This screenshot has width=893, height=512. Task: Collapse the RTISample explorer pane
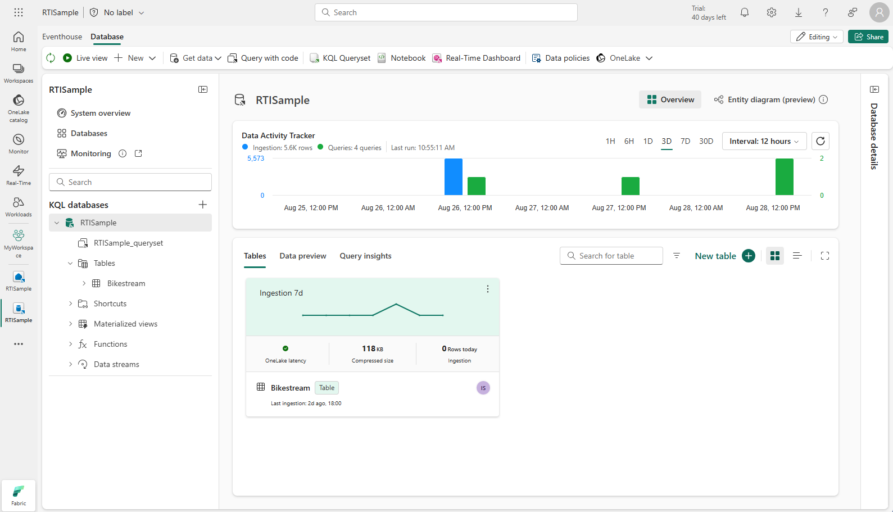tap(203, 89)
